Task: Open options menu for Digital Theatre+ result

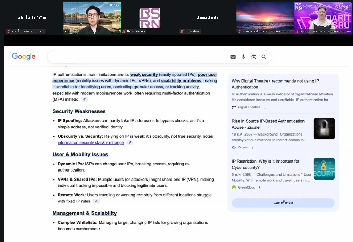Action: [x=265, y=107]
